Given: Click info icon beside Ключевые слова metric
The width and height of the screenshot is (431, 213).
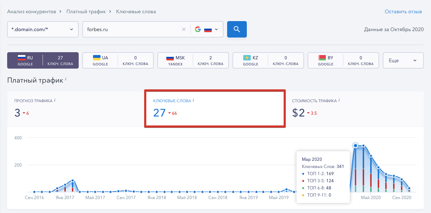Looking at the screenshot, I should click(x=193, y=100).
